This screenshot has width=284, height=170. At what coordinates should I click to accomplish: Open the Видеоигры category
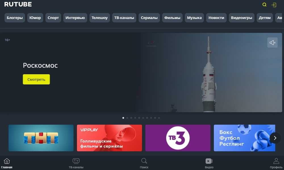coord(241,18)
